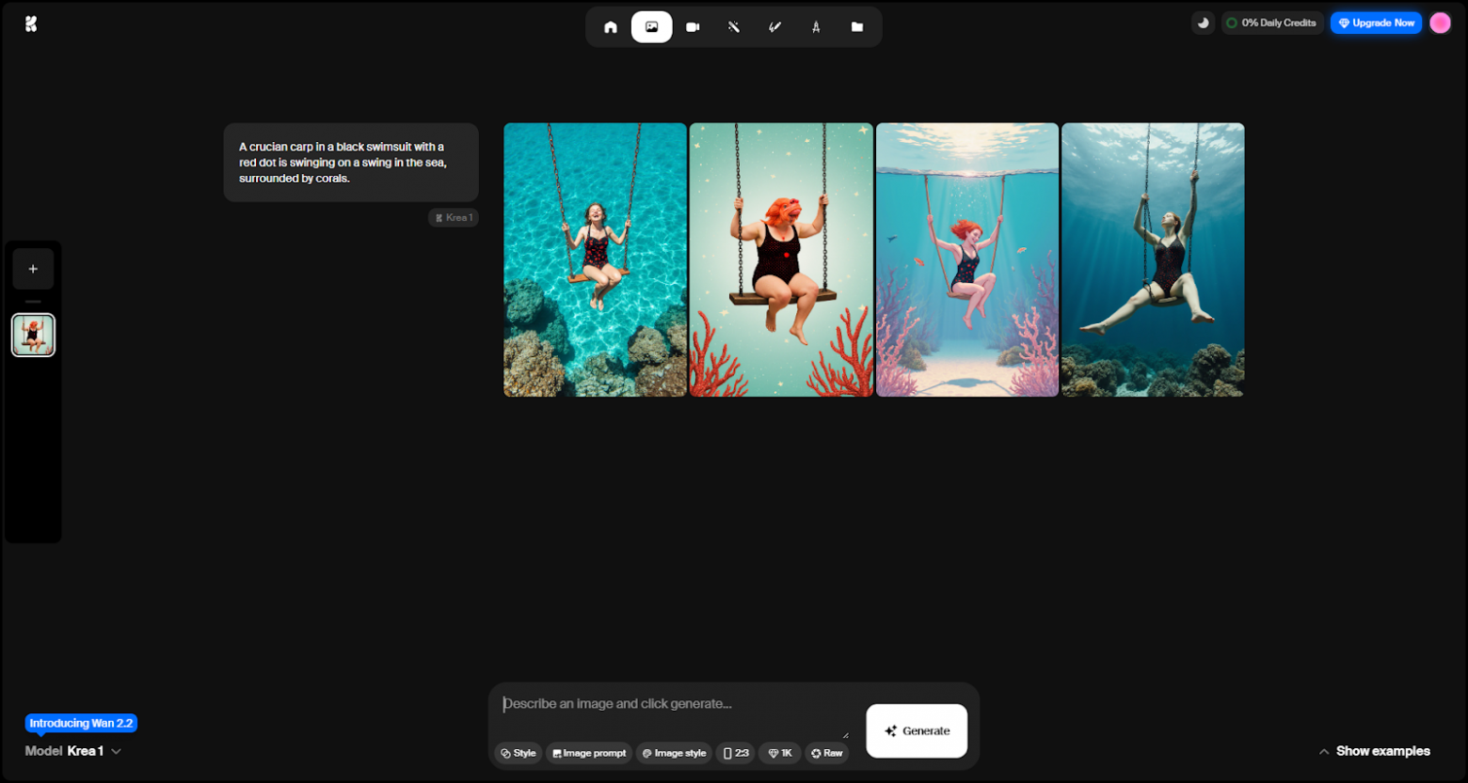Open the second image with the fish-headed figure
1468x783 pixels.
pyautogui.click(x=781, y=259)
